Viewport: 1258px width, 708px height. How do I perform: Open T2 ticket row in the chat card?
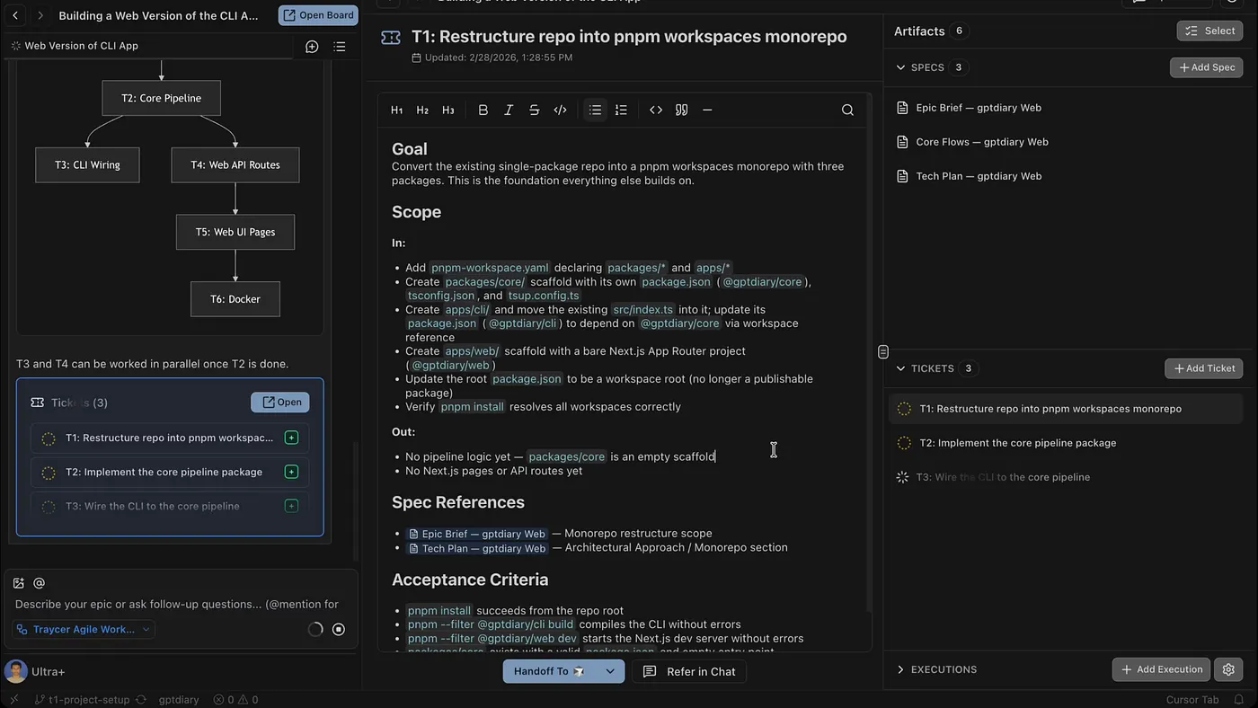point(170,472)
